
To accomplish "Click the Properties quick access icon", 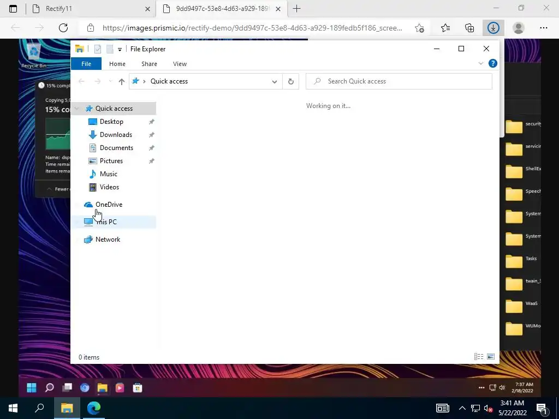I will point(98,49).
